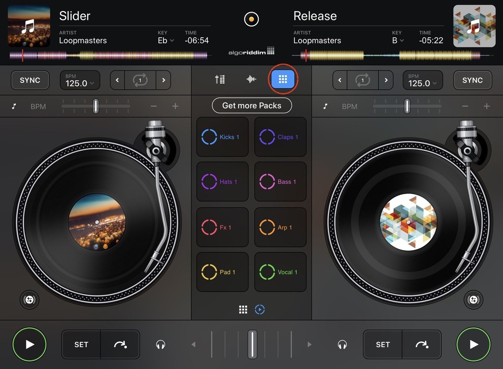
Task: Click the left turntable vinyl label
Action: [97, 222]
